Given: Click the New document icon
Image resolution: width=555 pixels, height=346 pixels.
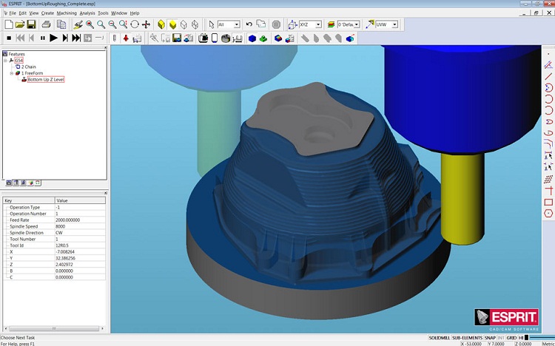Looking at the screenshot, I should click(9, 24).
